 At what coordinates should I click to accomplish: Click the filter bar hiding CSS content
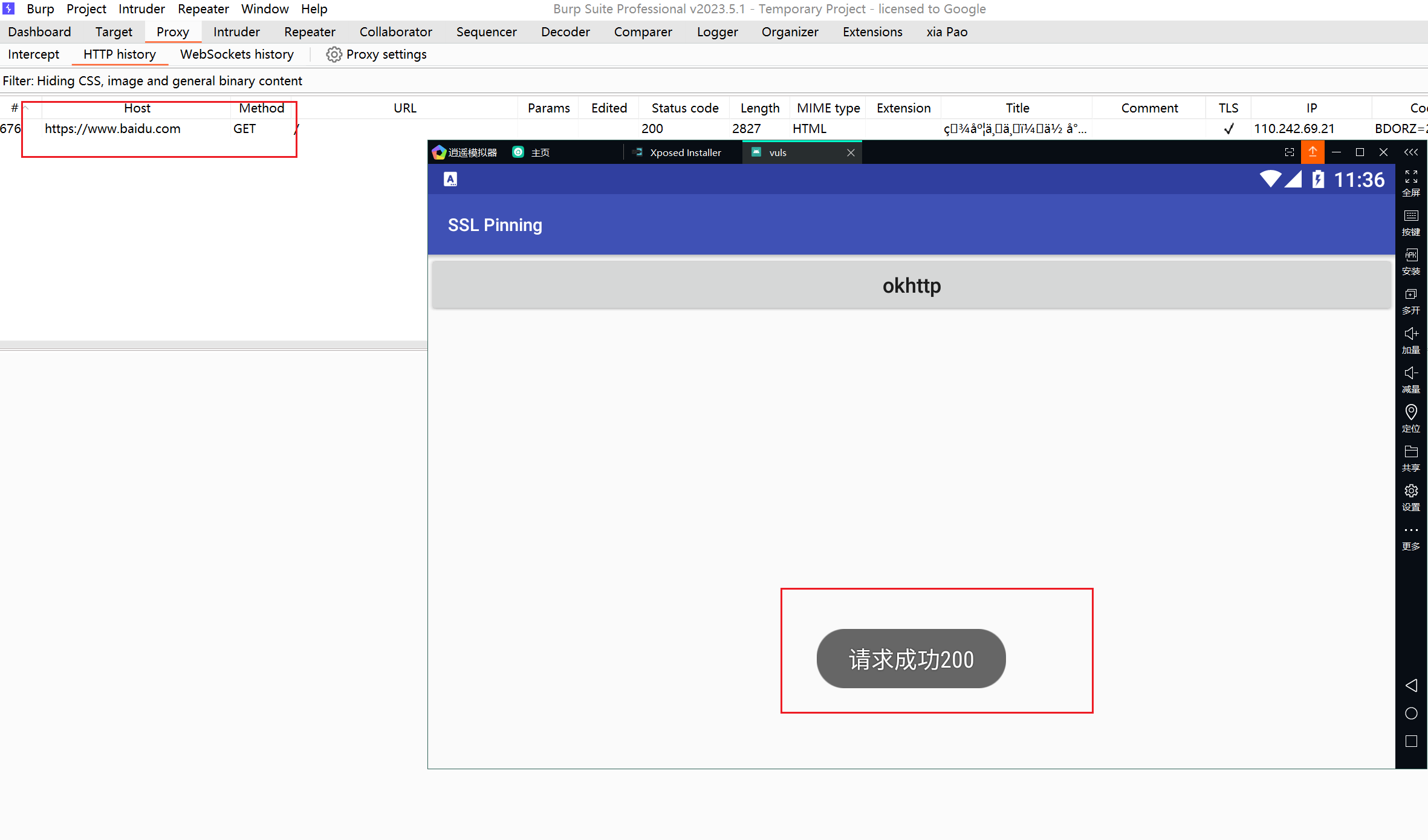(x=152, y=81)
